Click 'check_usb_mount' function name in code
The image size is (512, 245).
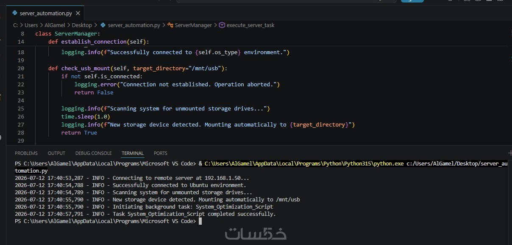click(86, 69)
